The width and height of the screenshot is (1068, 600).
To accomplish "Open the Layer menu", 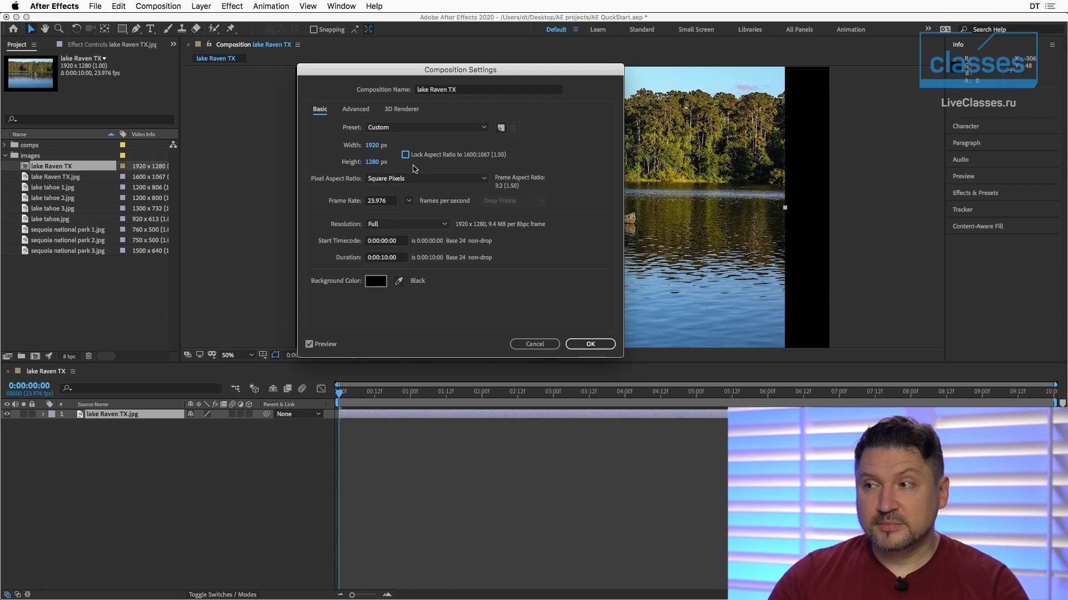I will pos(201,6).
